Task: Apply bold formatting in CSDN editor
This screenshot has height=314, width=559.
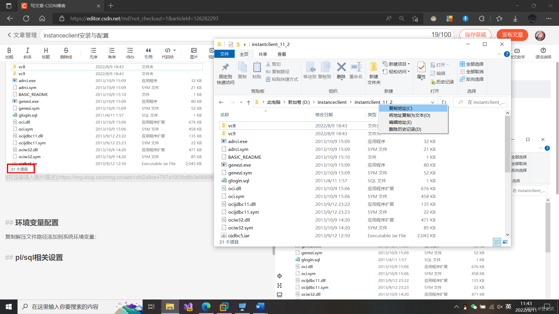Action: (x=9, y=53)
